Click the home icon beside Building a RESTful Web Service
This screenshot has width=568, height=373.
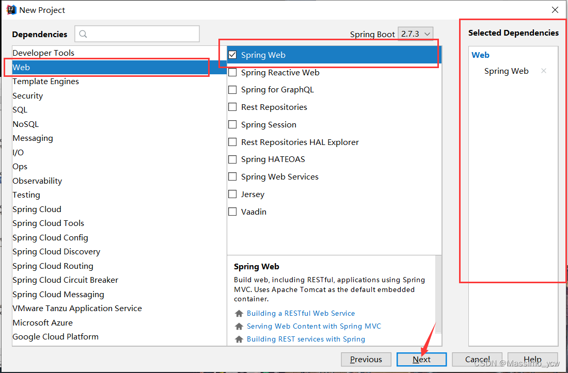pos(239,313)
